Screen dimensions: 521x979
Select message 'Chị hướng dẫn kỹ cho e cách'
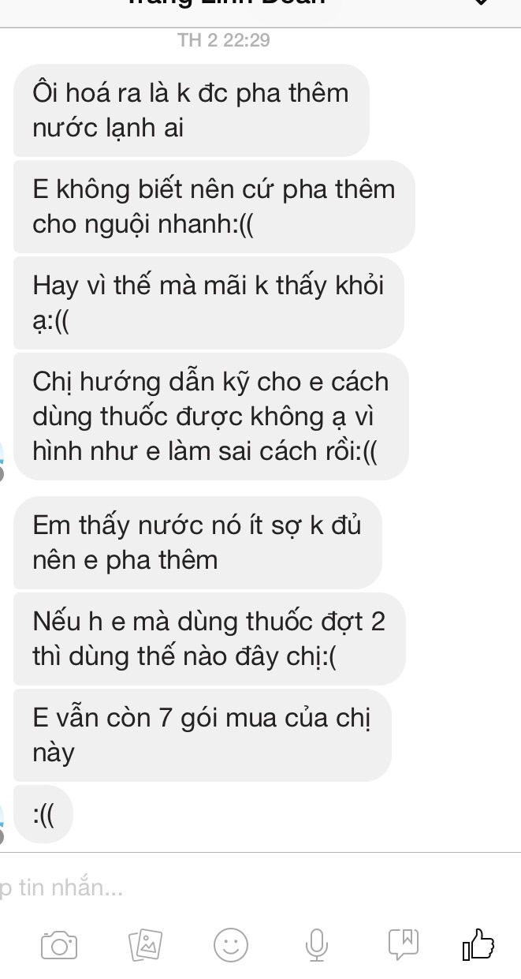pos(211,417)
